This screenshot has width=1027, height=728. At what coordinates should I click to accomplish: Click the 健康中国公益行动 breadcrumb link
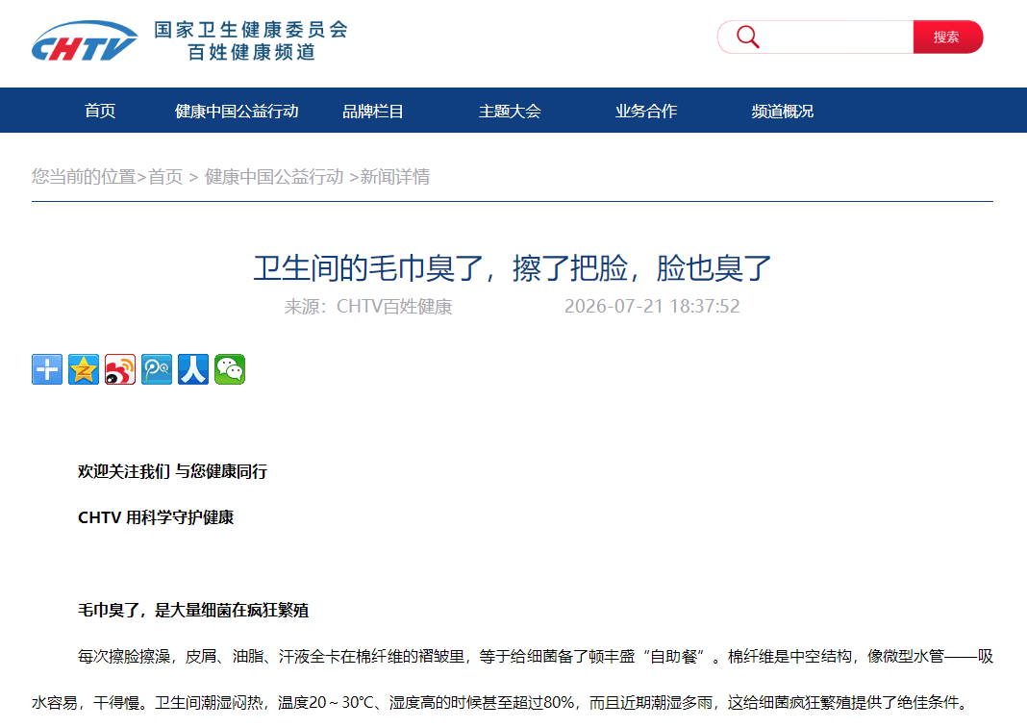pyautogui.click(x=274, y=177)
